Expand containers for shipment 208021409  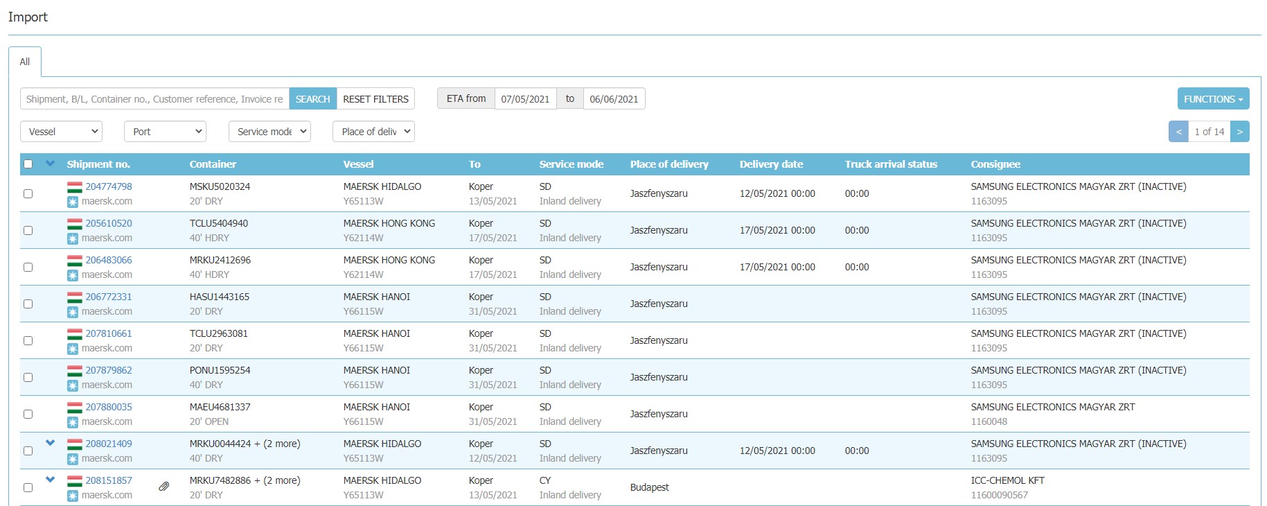point(50,442)
